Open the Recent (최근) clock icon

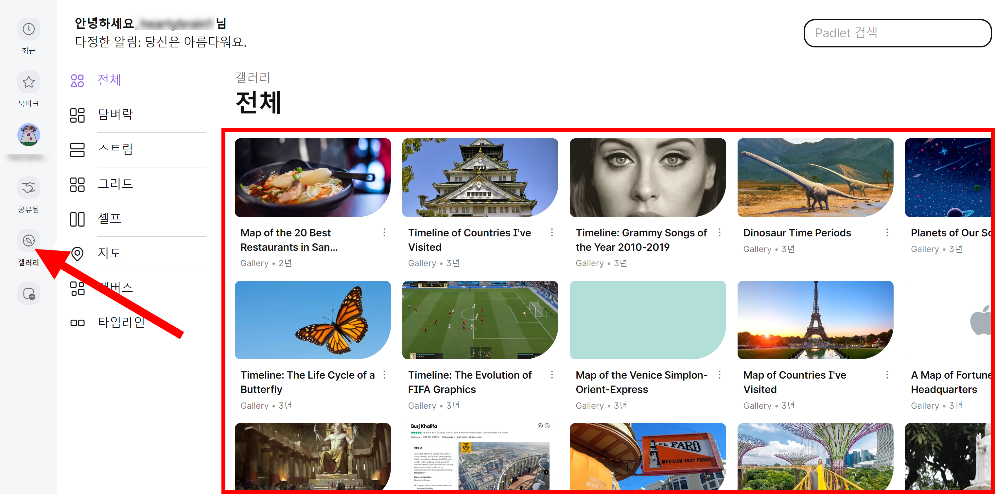click(28, 29)
